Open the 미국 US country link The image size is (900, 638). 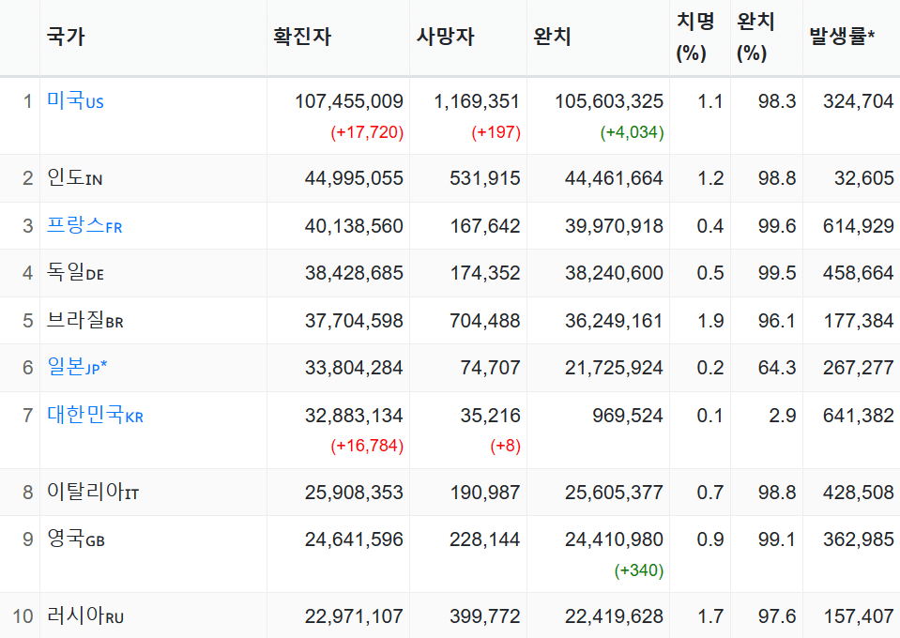[x=75, y=101]
